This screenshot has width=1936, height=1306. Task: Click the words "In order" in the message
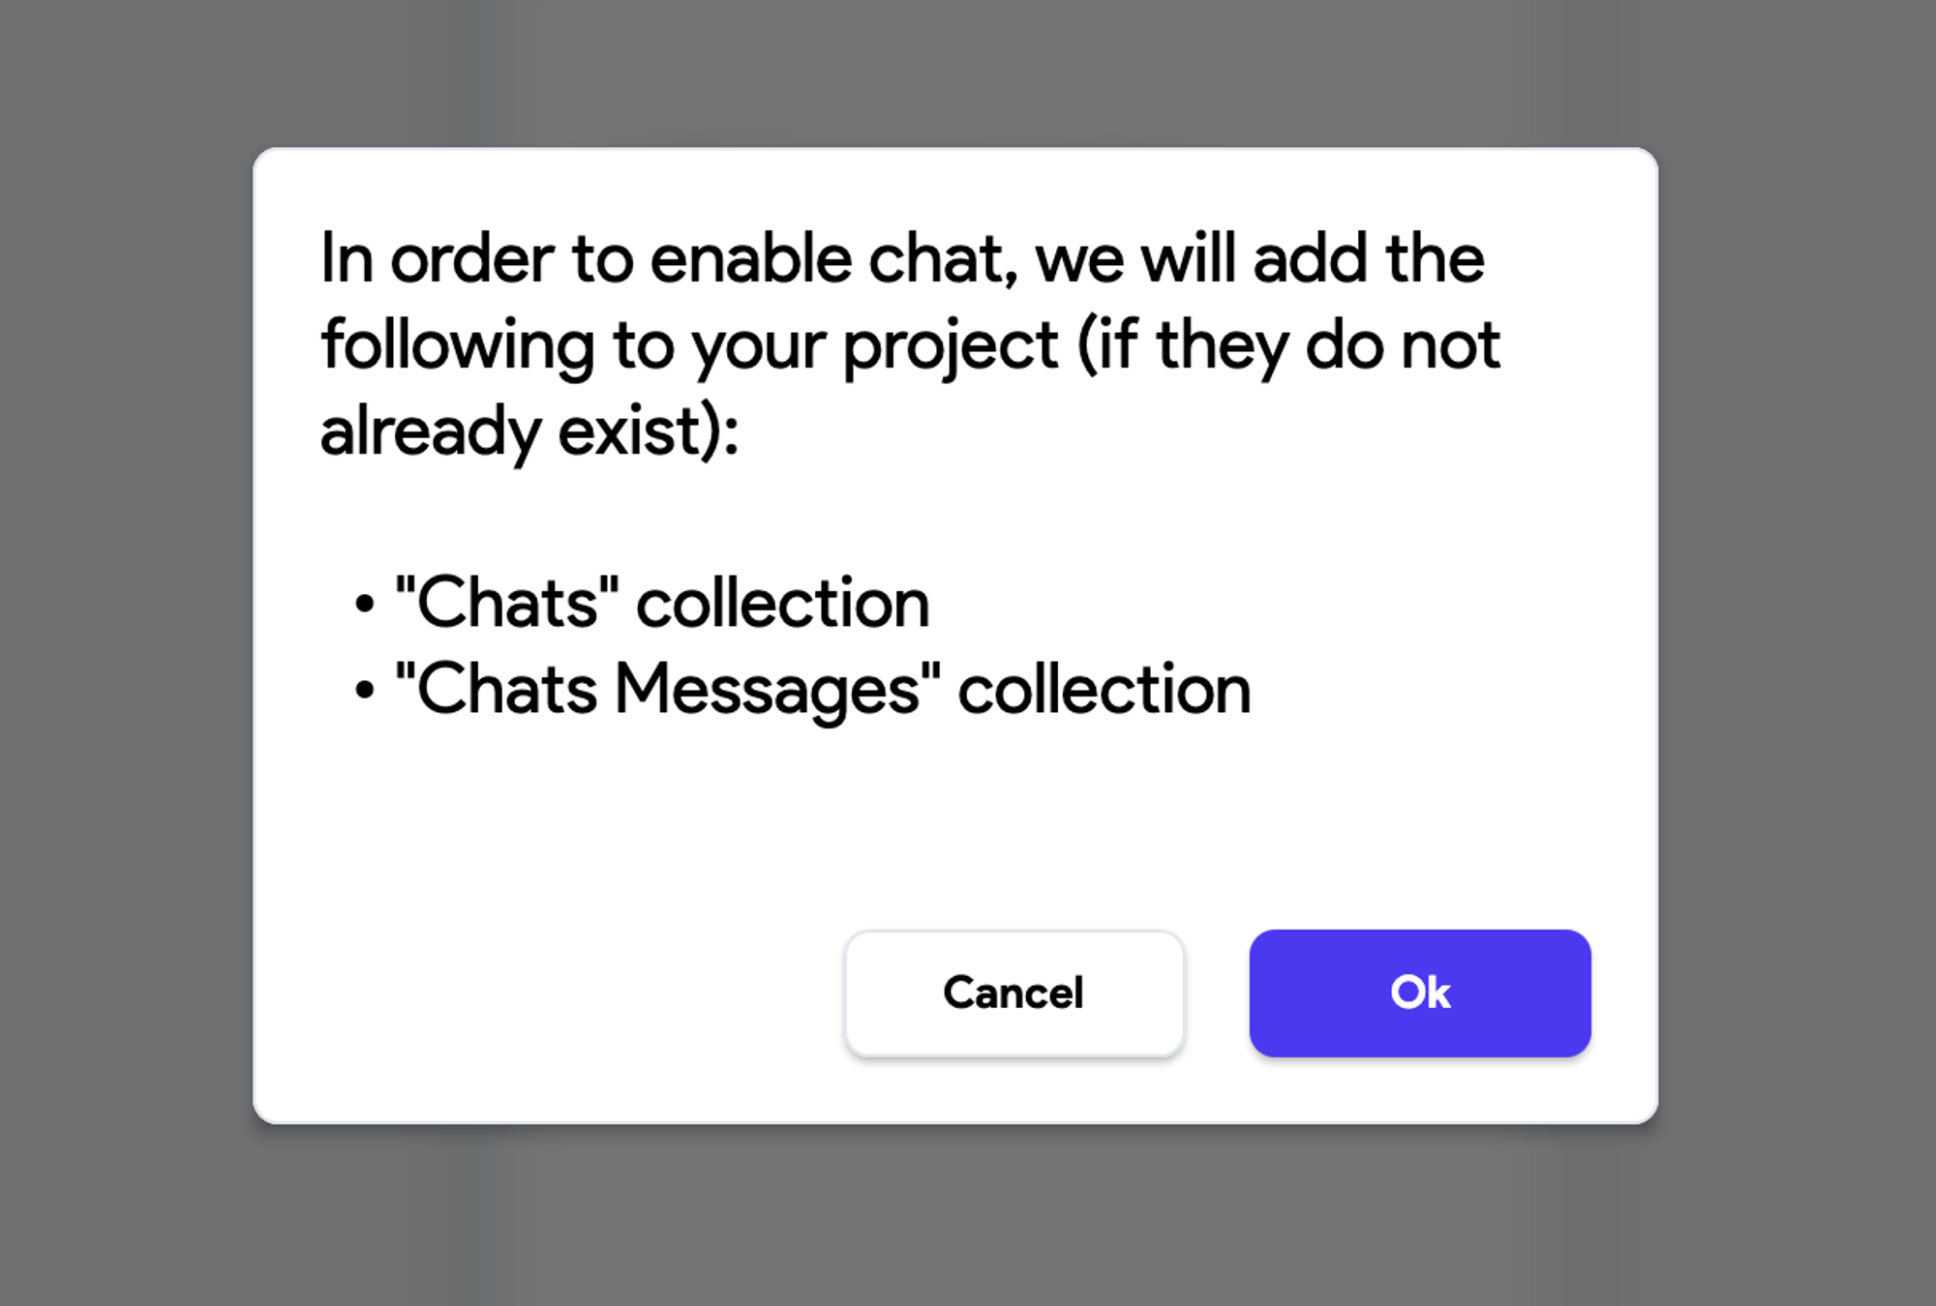pyautogui.click(x=438, y=259)
